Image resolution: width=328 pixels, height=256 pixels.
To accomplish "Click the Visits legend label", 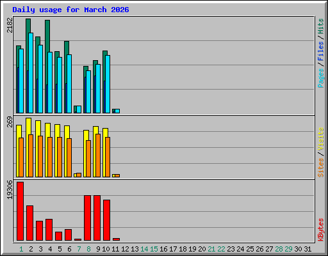I will click(320, 139).
